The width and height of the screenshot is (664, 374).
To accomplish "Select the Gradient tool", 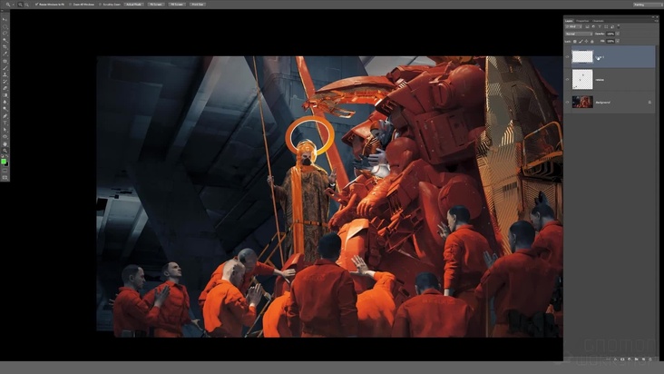I will (5, 95).
